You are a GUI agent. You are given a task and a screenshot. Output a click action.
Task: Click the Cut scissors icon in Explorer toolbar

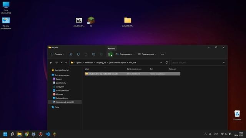[71, 54]
